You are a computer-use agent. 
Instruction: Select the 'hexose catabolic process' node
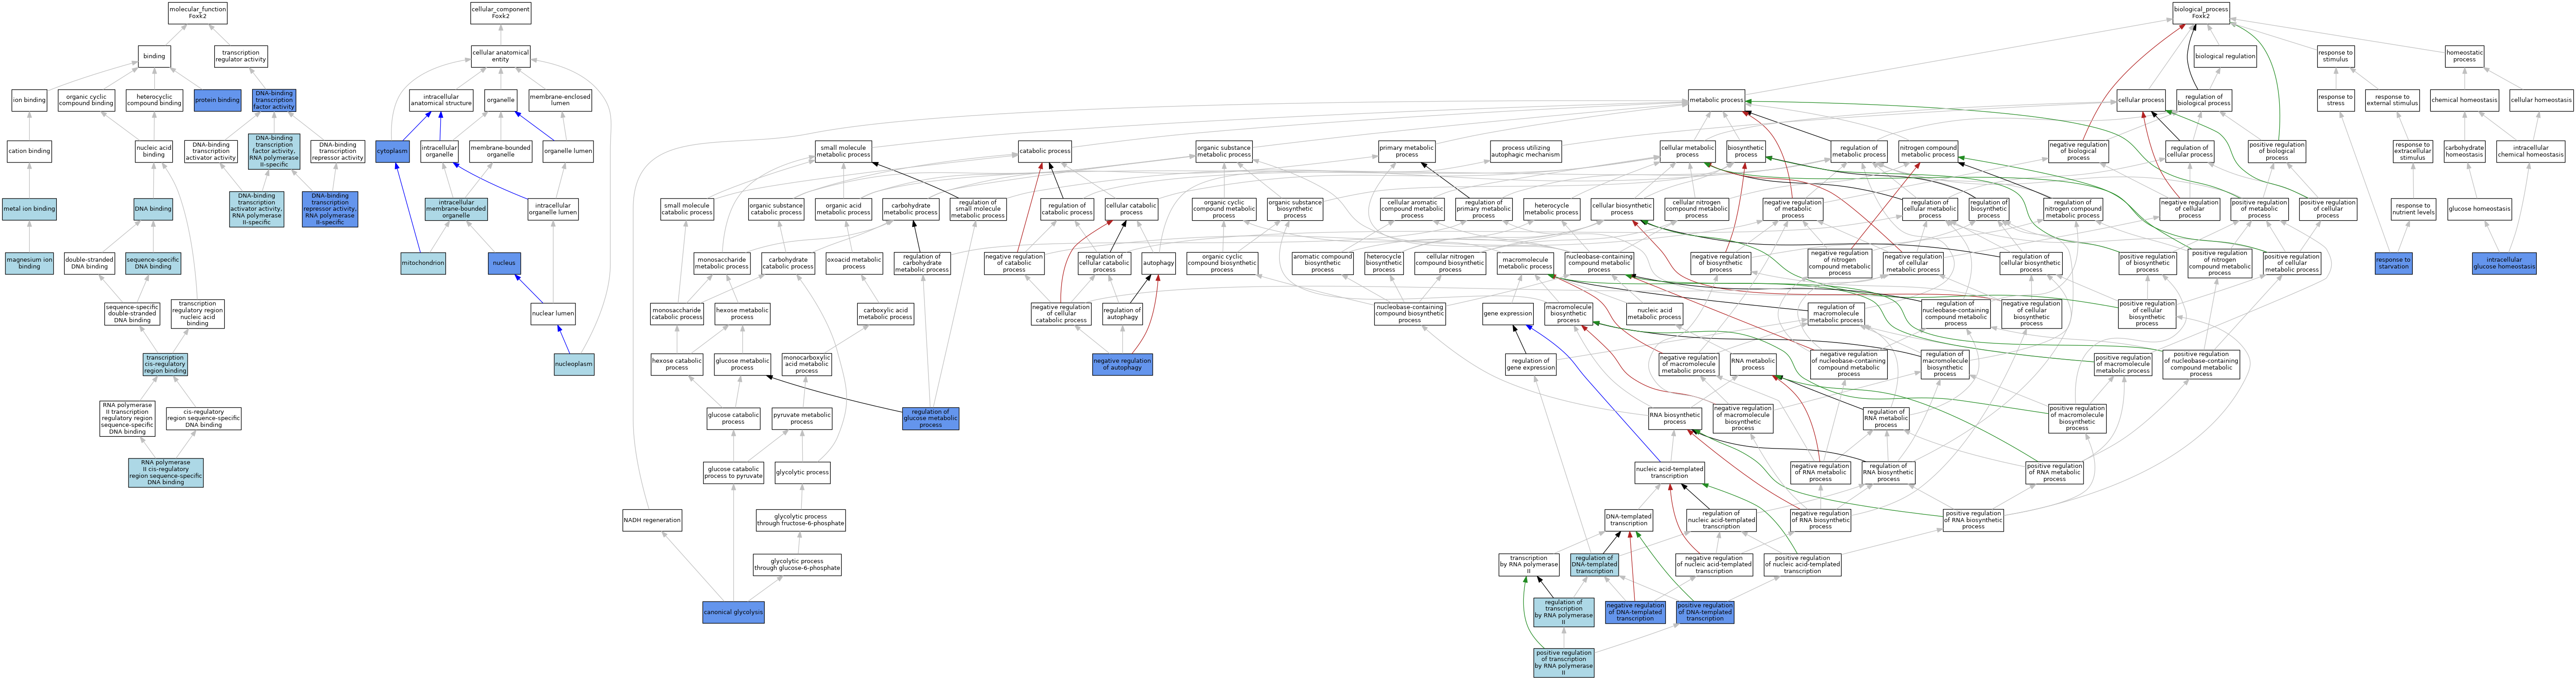[x=677, y=364]
